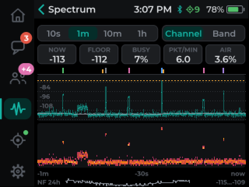Select the 1h time window
This screenshot has width=249, height=187.
tap(142, 34)
